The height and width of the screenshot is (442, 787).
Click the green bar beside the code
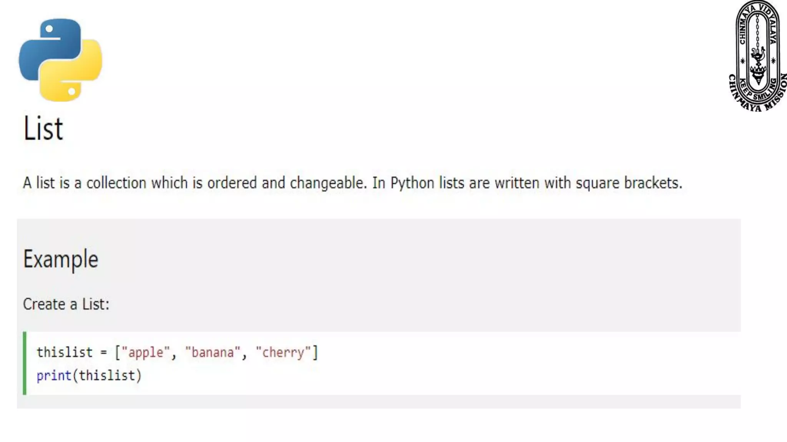tap(25, 363)
